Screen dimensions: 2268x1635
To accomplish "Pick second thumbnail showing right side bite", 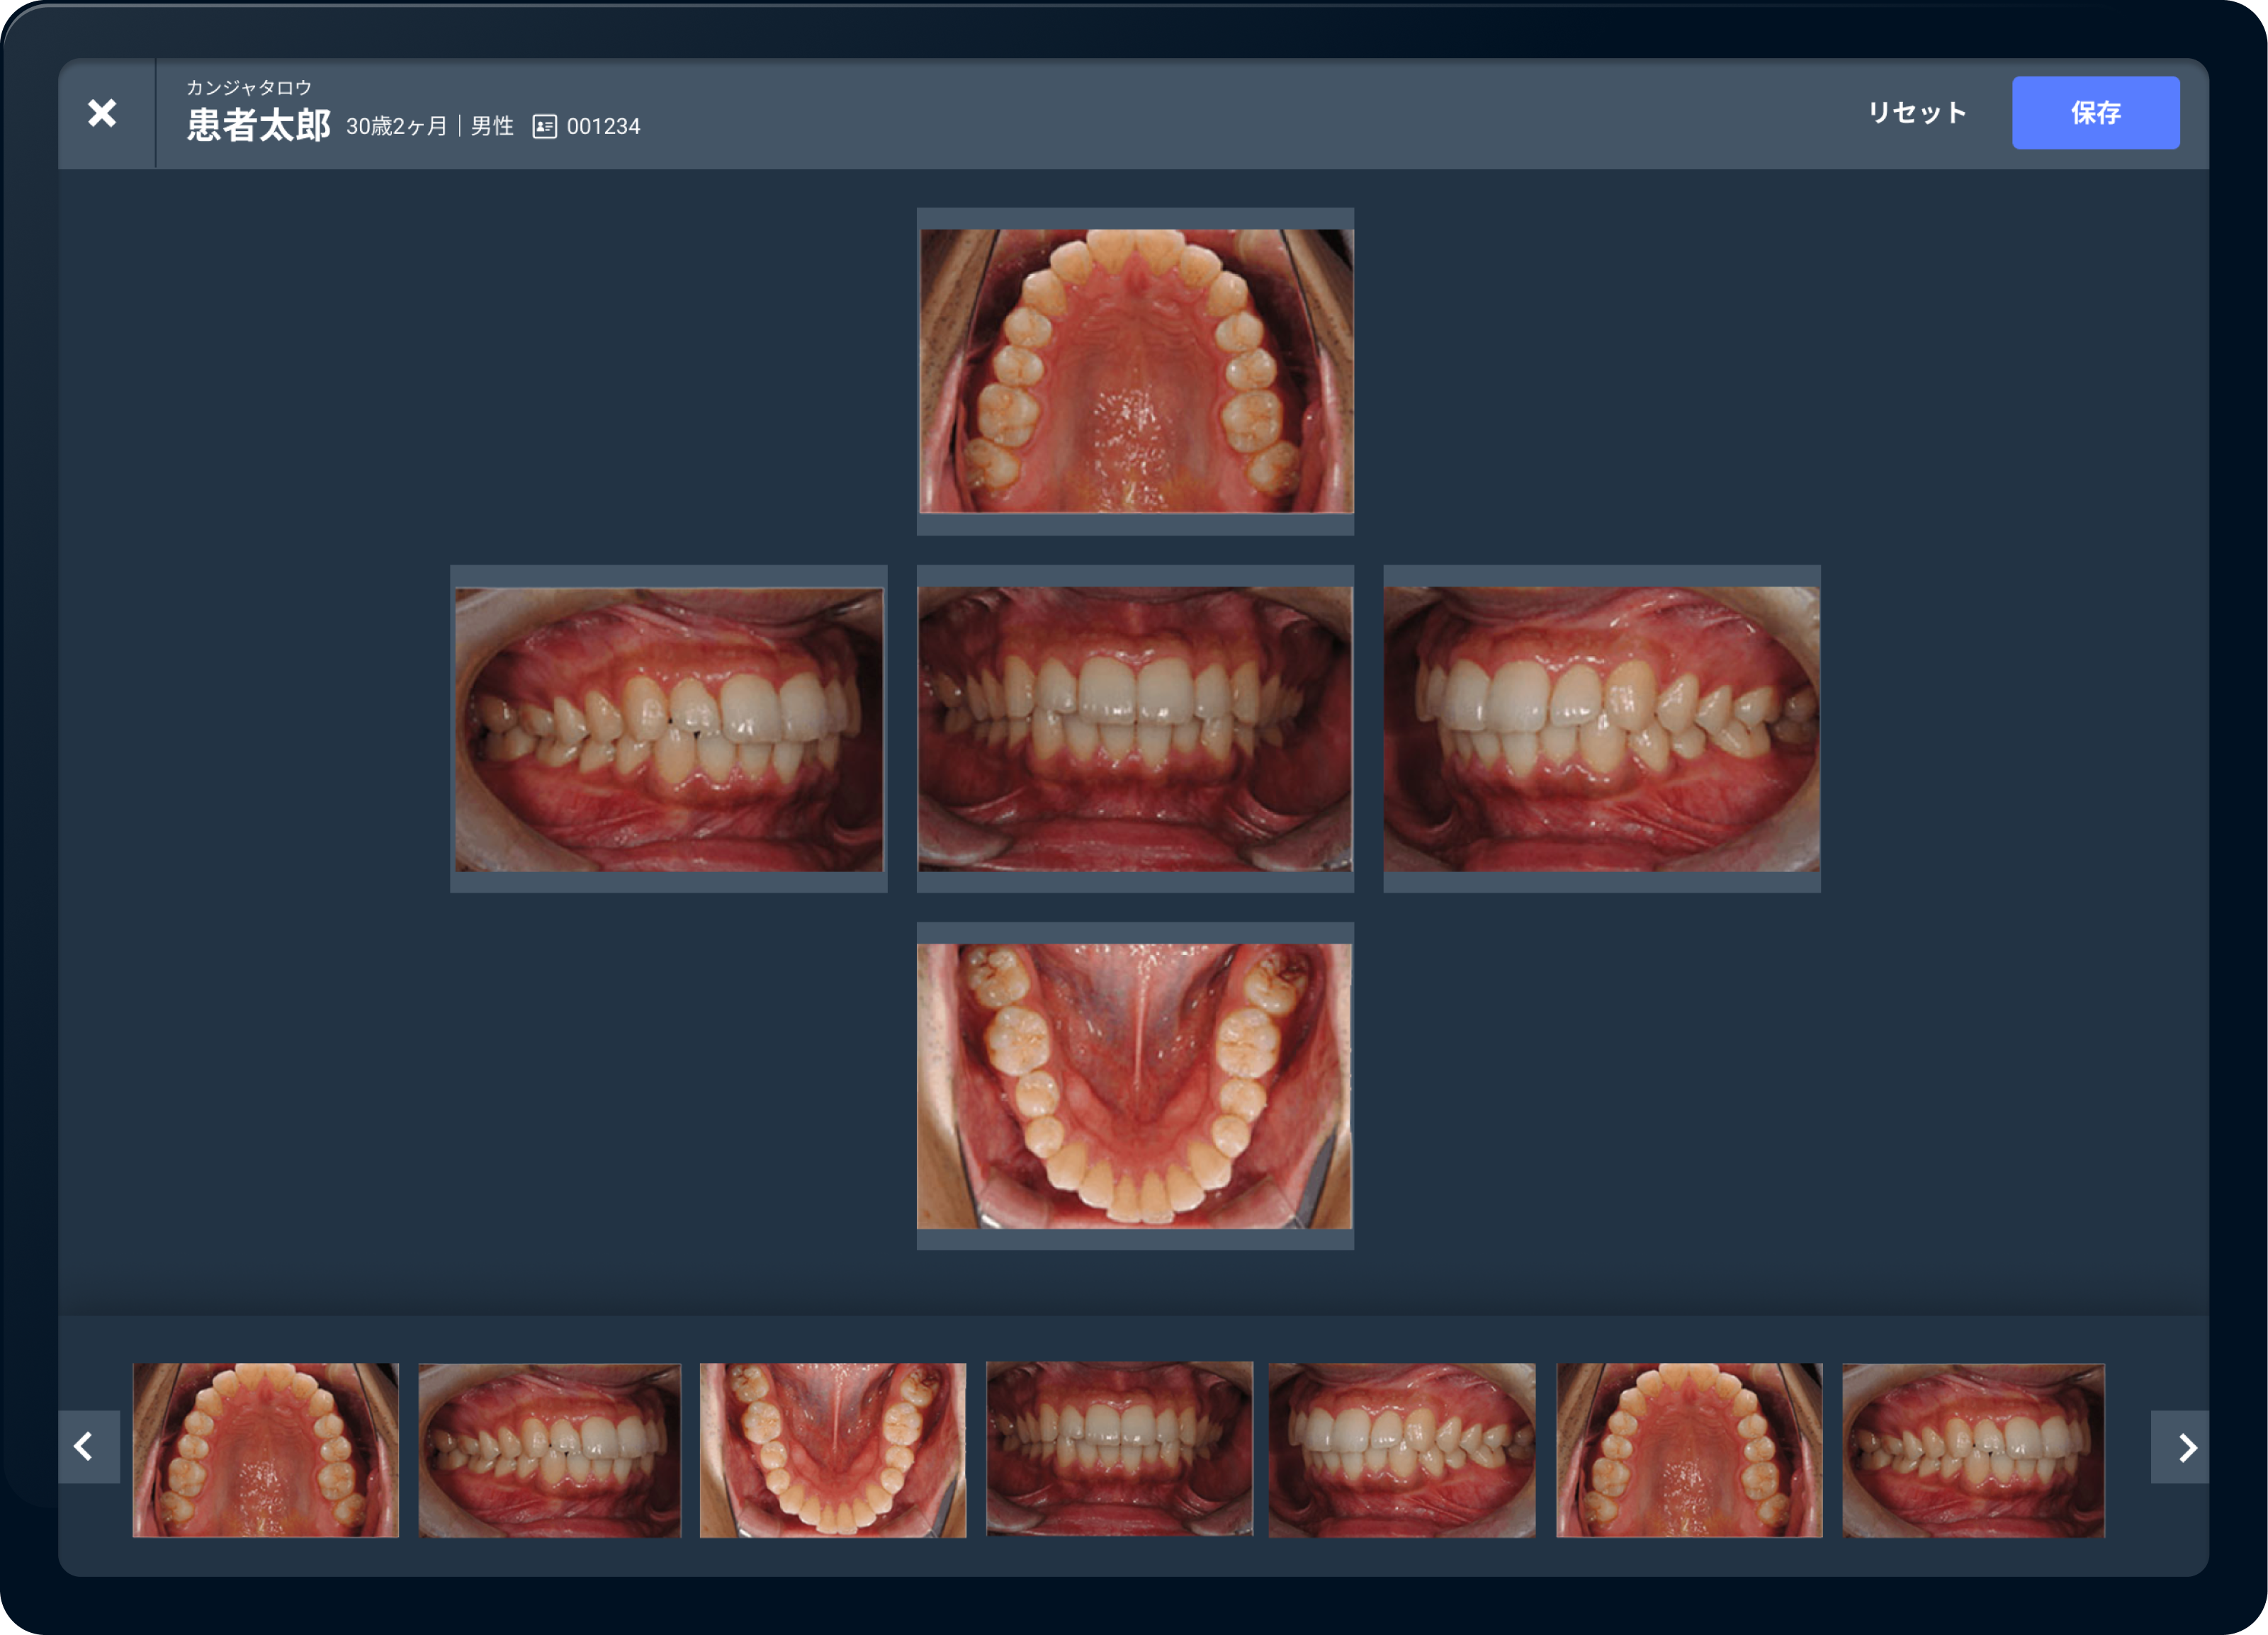I will pyautogui.click(x=549, y=1449).
